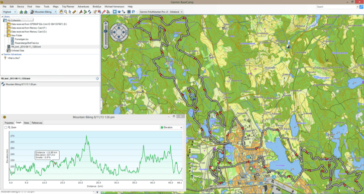Click the options gear beside RK_kml list header
The height and width of the screenshot is (194, 364).
[x=97, y=78]
